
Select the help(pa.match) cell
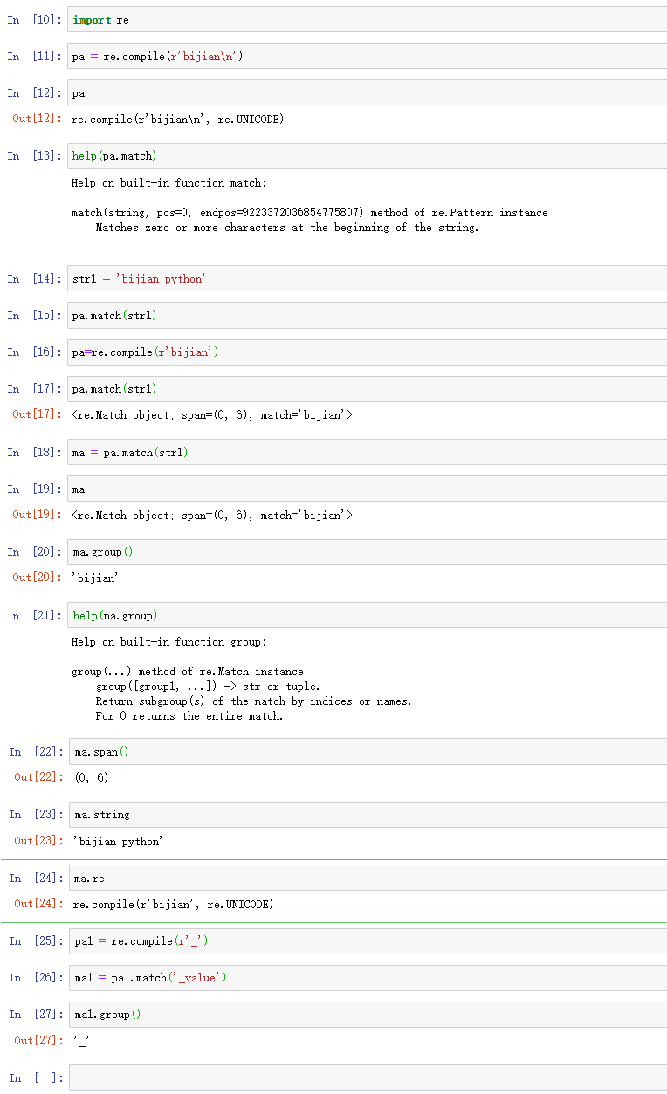click(x=367, y=156)
